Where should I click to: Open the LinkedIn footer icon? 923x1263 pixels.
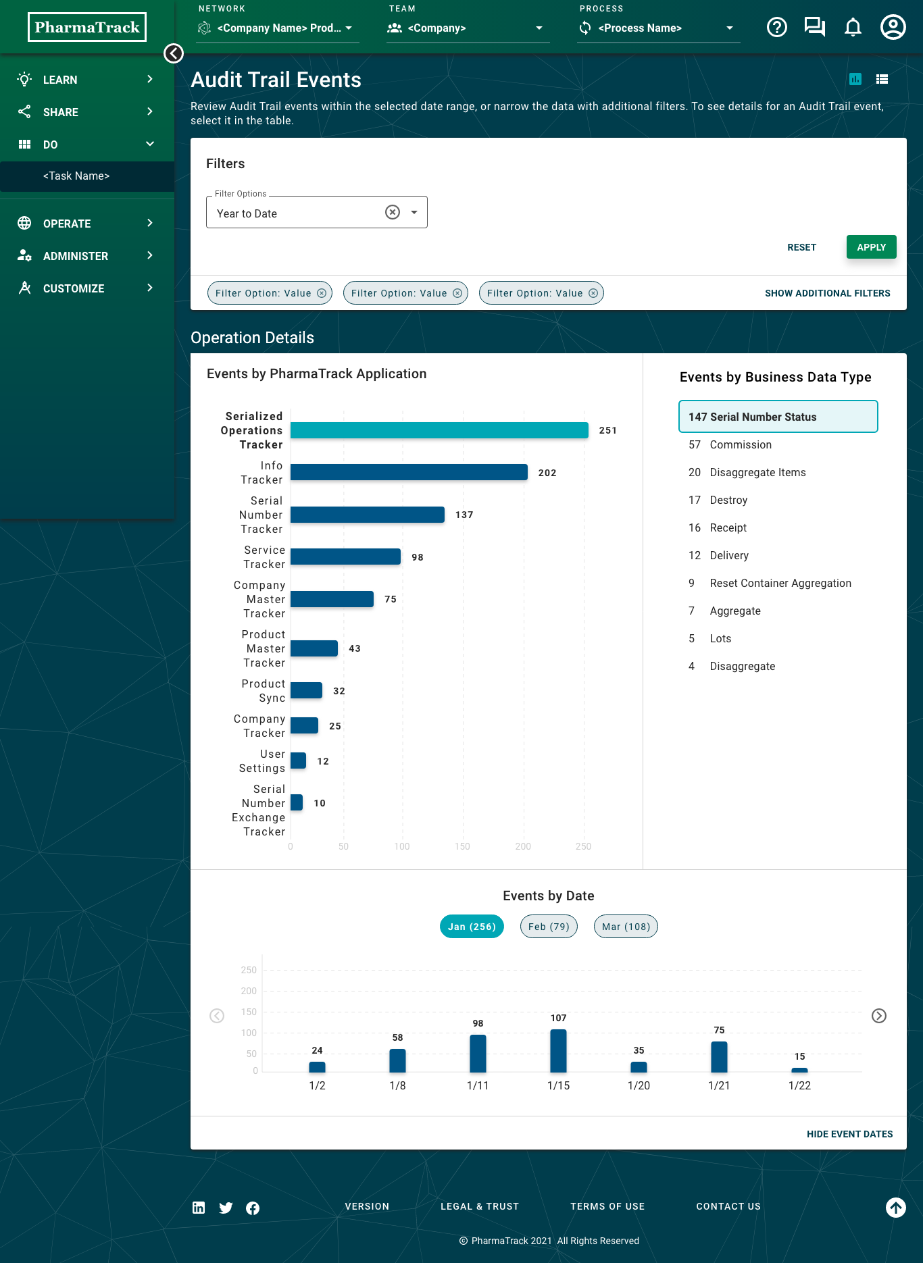pyautogui.click(x=199, y=1208)
